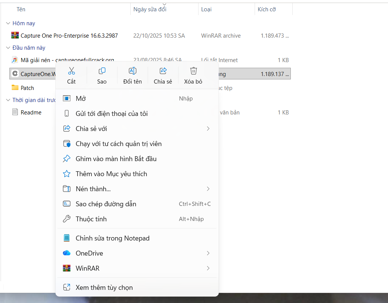
Task: Select Chỉnh sửa trong Notepad
Action: click(x=112, y=238)
